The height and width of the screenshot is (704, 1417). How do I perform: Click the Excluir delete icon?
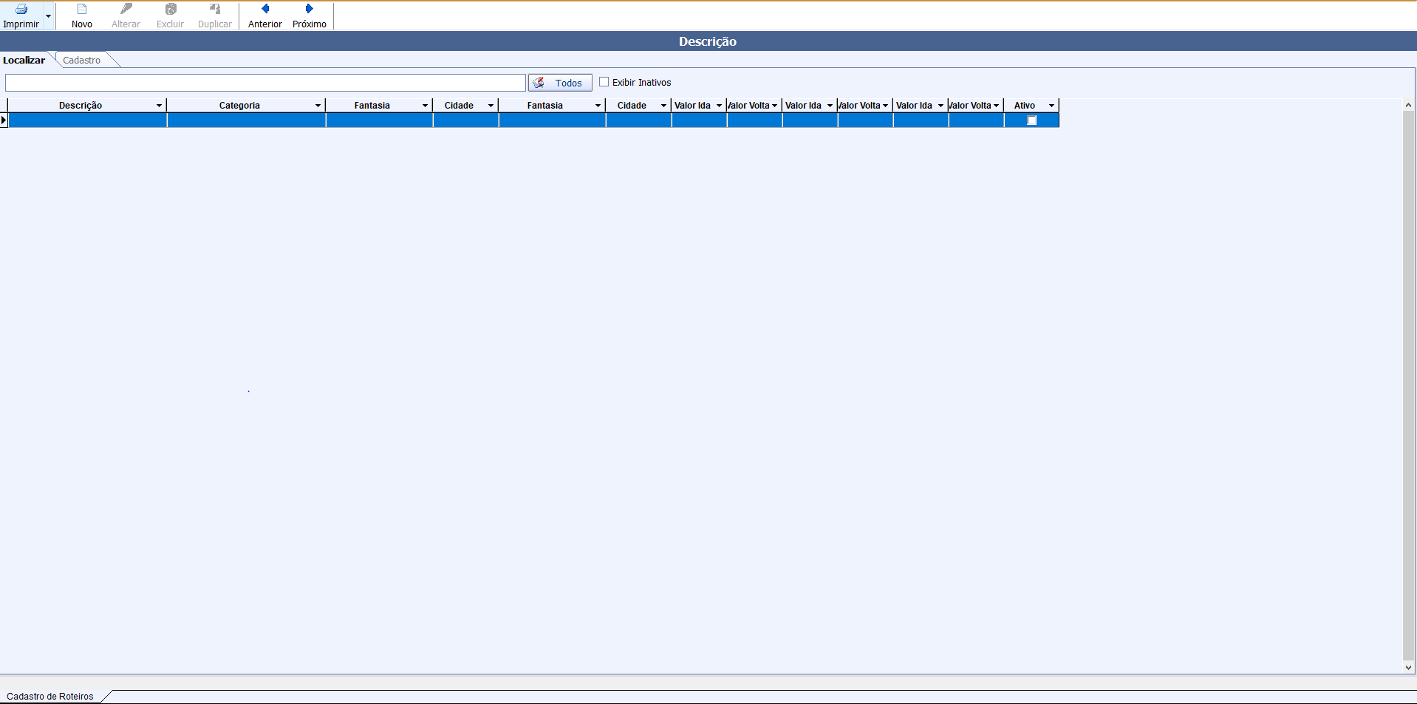[x=171, y=10]
